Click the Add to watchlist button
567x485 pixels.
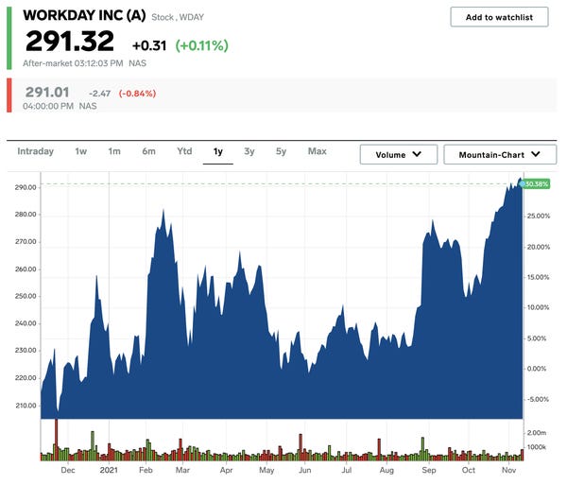coord(499,17)
